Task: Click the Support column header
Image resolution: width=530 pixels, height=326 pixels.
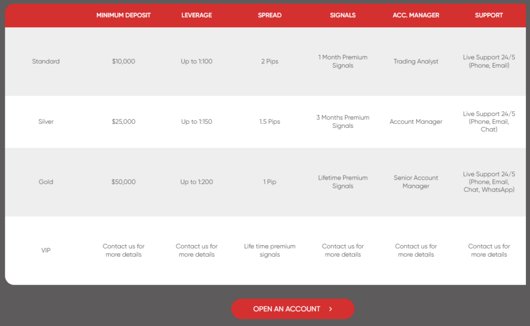Action: tap(489, 15)
